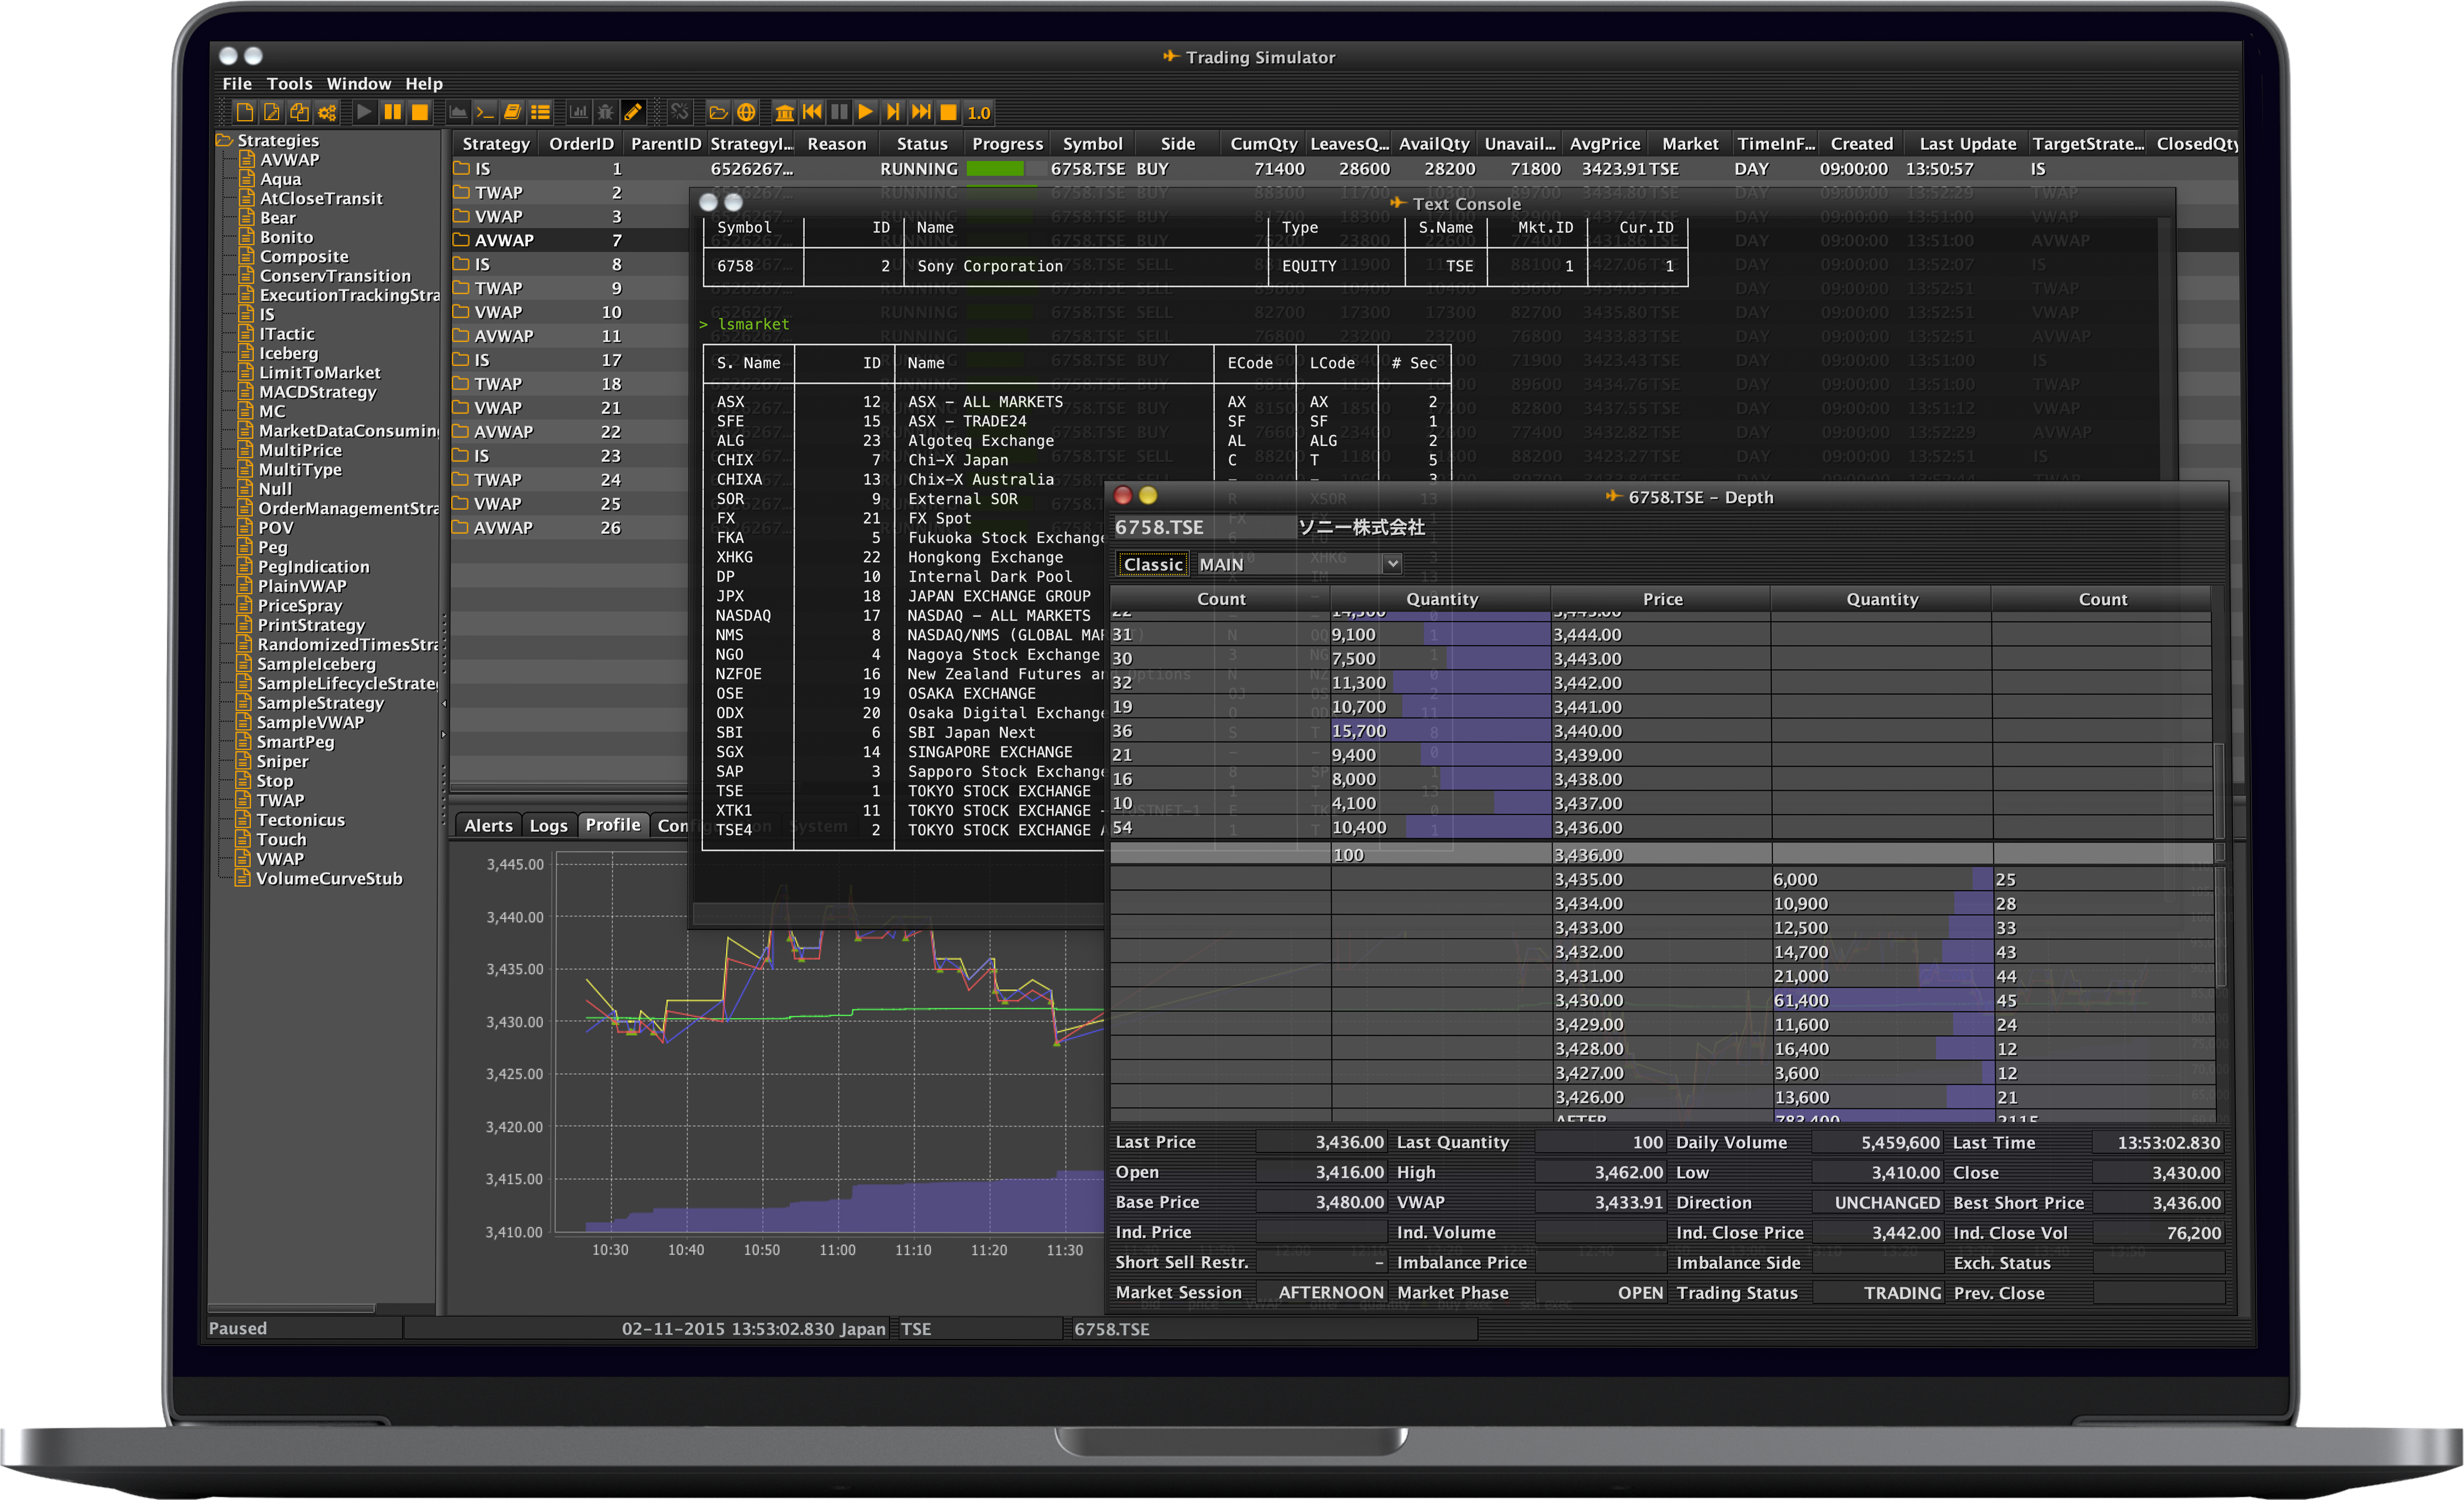Open the text console terminal icon
Screen dimensions: 2464x1500
(485, 112)
